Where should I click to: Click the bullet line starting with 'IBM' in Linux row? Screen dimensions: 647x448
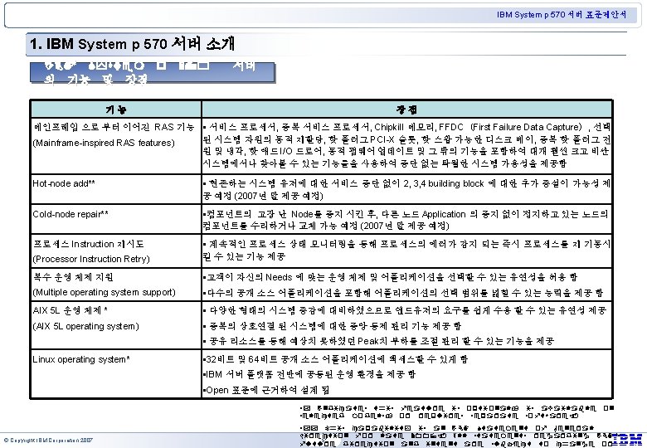(x=309, y=374)
